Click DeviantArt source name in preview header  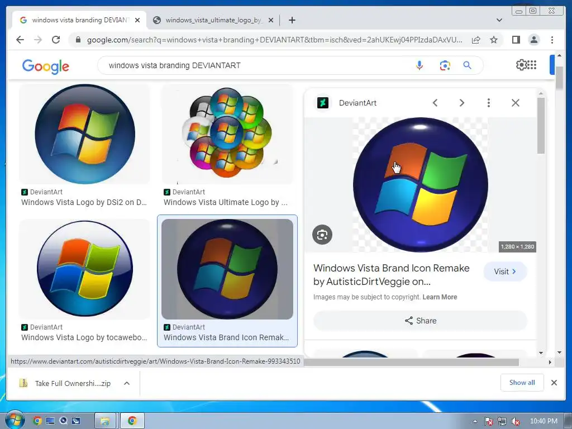point(357,103)
